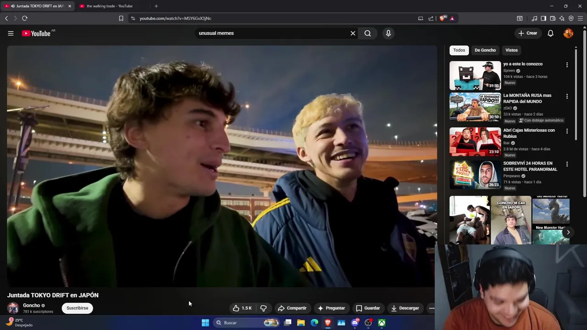
Task: Download the video with Descargar
Action: tap(405, 308)
